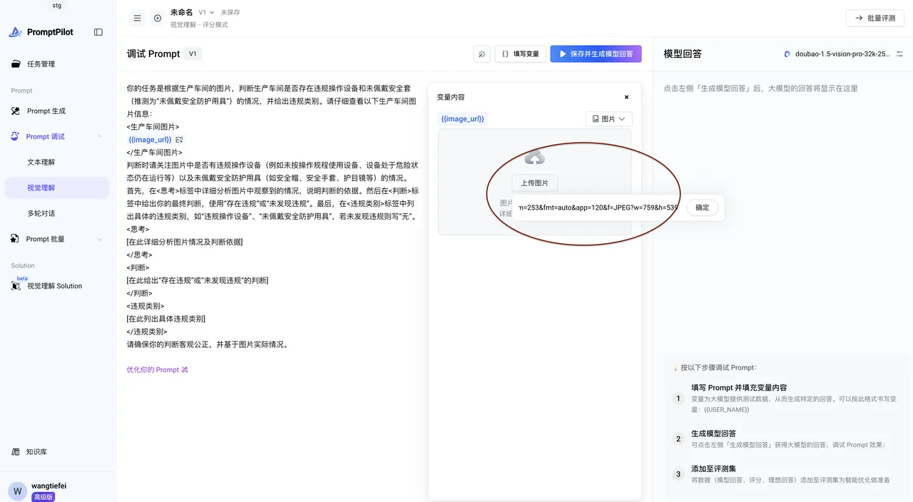Click step 1 填写 Prompt 并填充变量内容
Image resolution: width=913 pixels, height=502 pixels.
click(x=739, y=388)
